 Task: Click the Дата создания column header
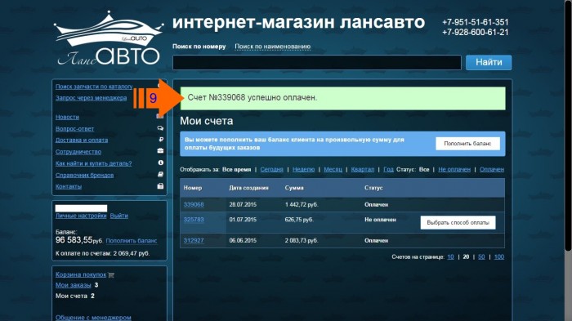[248, 188]
